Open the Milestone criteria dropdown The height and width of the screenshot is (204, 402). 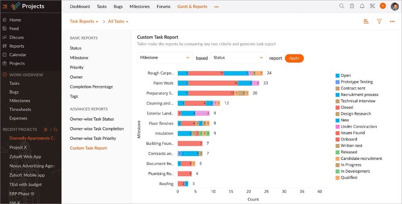point(165,58)
